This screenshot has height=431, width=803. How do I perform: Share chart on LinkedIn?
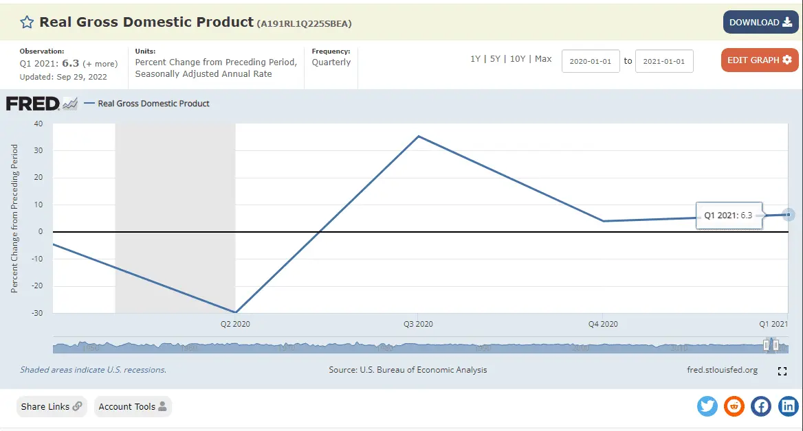pos(788,406)
